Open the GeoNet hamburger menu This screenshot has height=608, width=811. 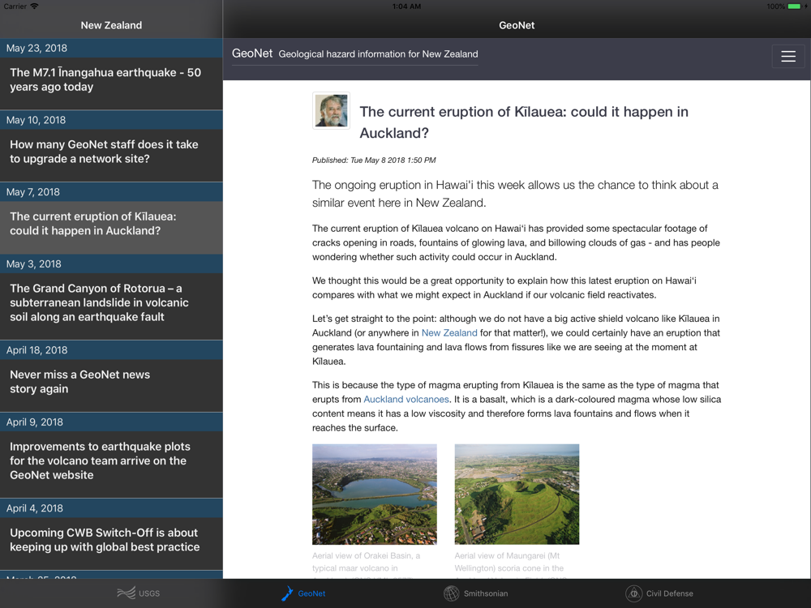pyautogui.click(x=787, y=57)
